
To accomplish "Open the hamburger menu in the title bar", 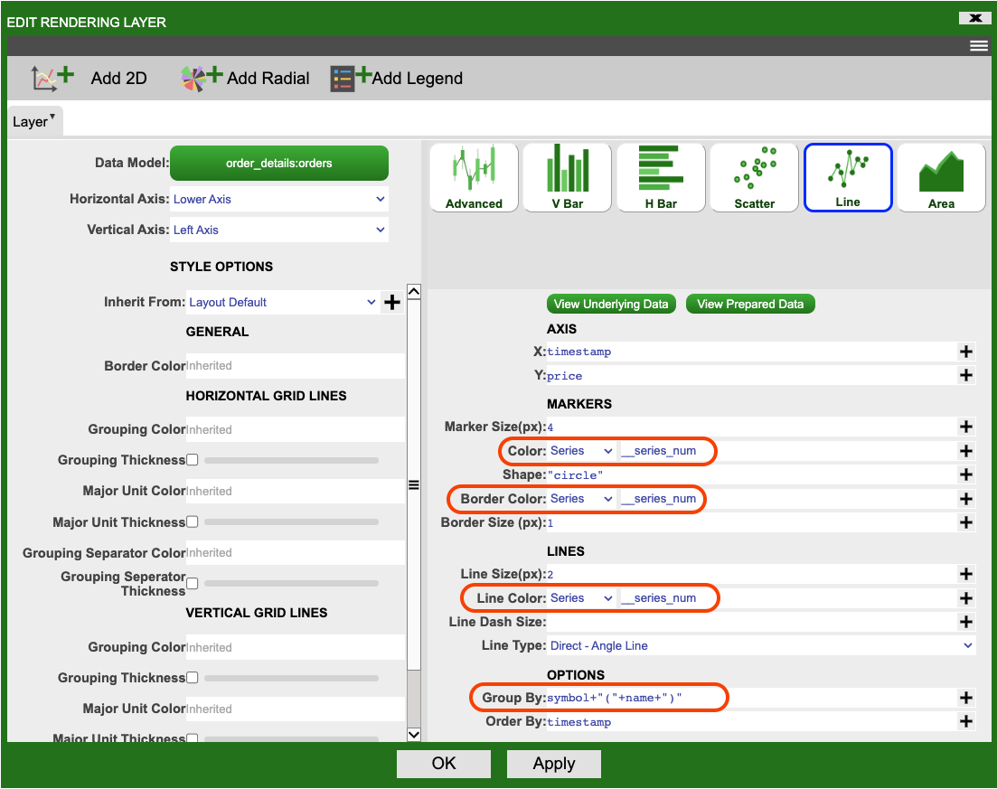I will pos(979,46).
